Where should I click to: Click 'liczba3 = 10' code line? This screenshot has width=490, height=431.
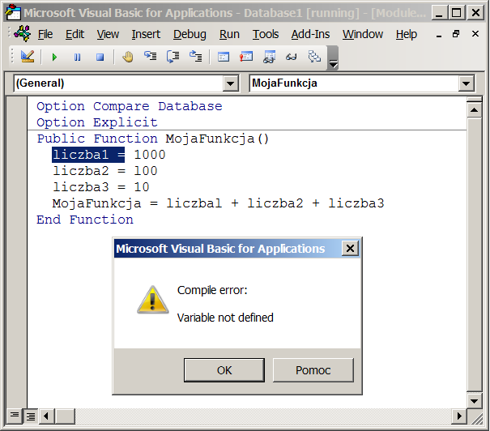point(101,187)
